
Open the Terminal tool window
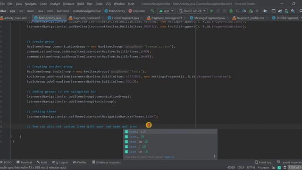point(24,162)
